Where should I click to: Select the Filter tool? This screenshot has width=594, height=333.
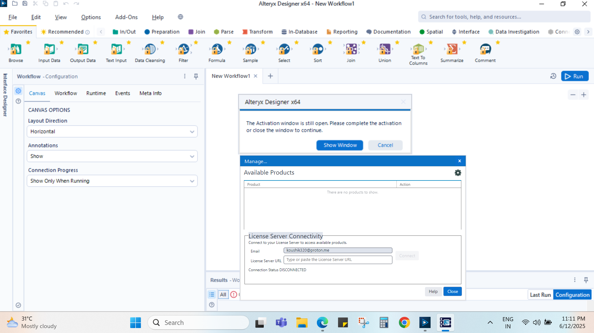183,49
